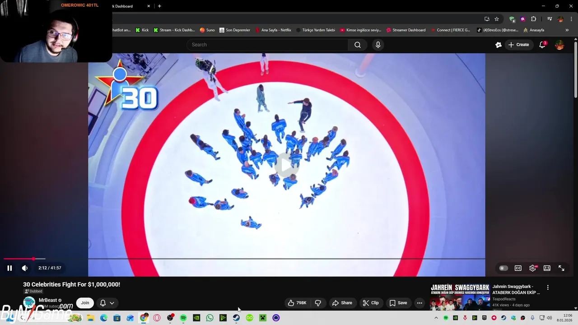Open Son Depremler bookmark
The width and height of the screenshot is (578, 325).
(235, 30)
